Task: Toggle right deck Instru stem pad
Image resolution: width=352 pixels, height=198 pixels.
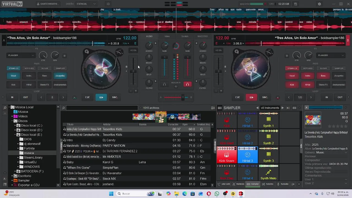Action: tap(308, 76)
